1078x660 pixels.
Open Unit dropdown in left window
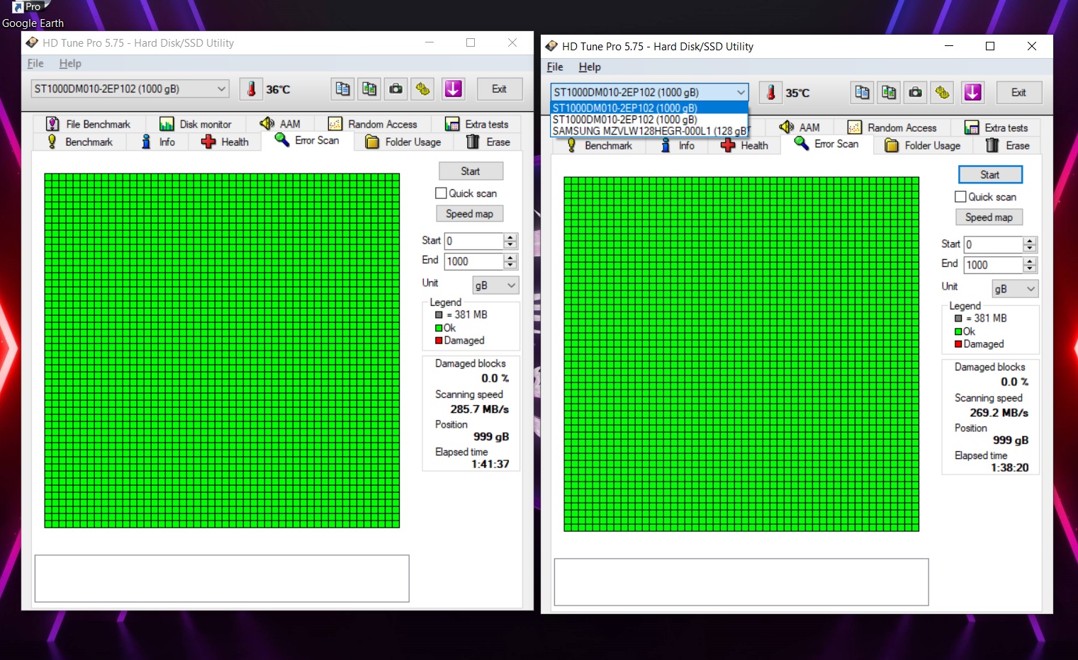(x=495, y=285)
